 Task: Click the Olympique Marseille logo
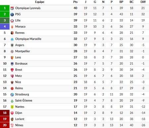click(12, 39)
